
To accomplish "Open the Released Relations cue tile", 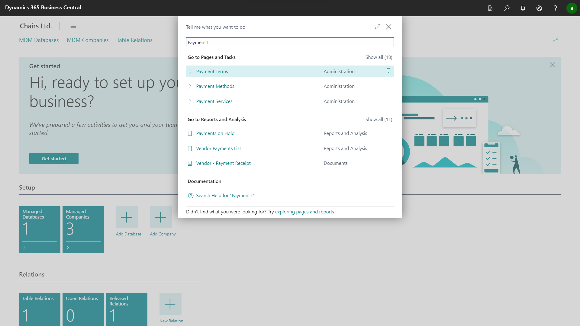I will tap(127, 309).
